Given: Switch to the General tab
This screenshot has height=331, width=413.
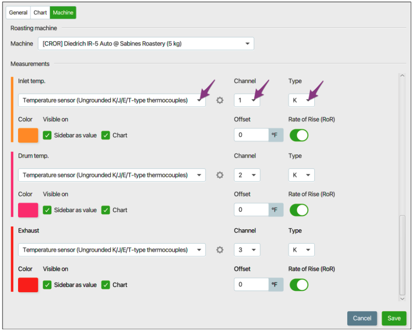Looking at the screenshot, I should 18,12.
